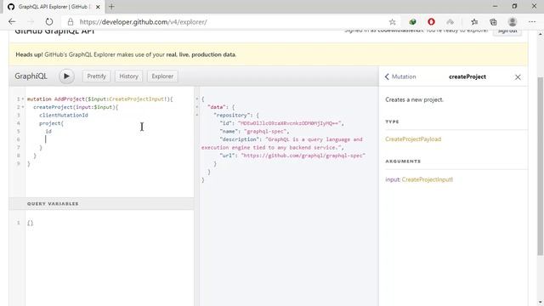Click createProject in the query editor
This screenshot has width=544, height=306.
(53, 107)
